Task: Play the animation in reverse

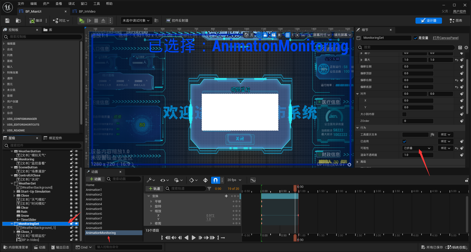Action: (186, 238)
